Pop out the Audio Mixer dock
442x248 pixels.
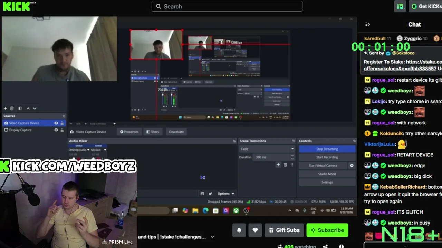(234, 141)
